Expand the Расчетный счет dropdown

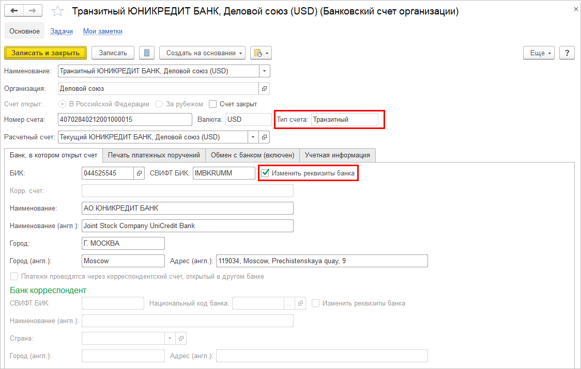pos(253,137)
